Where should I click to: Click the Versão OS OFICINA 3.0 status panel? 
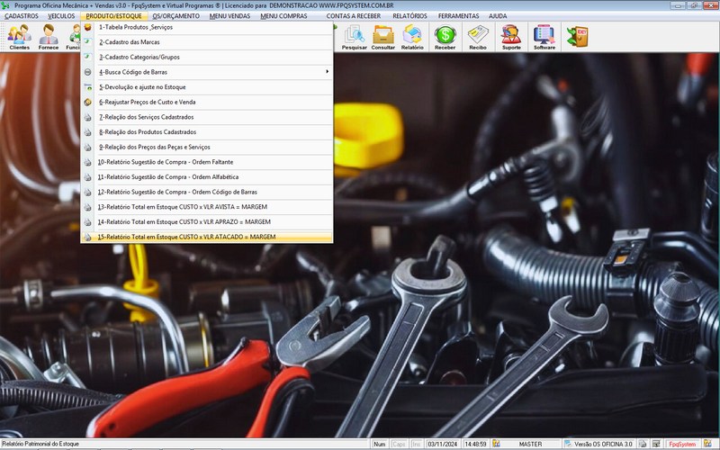coord(602,444)
